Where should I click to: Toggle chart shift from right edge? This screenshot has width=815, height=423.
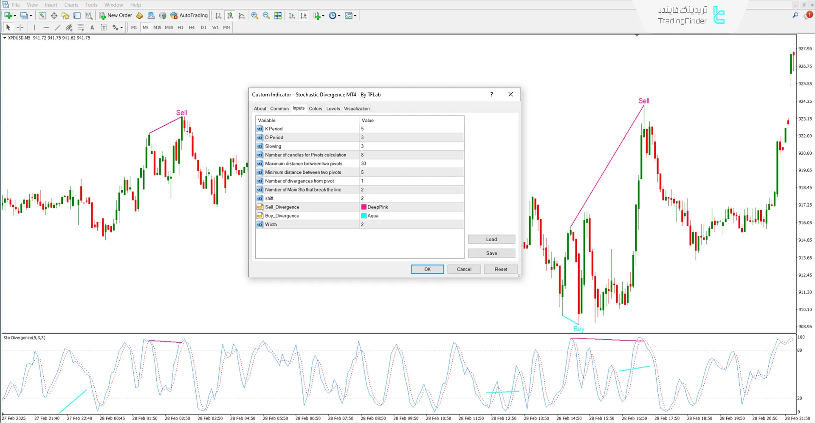click(x=304, y=16)
